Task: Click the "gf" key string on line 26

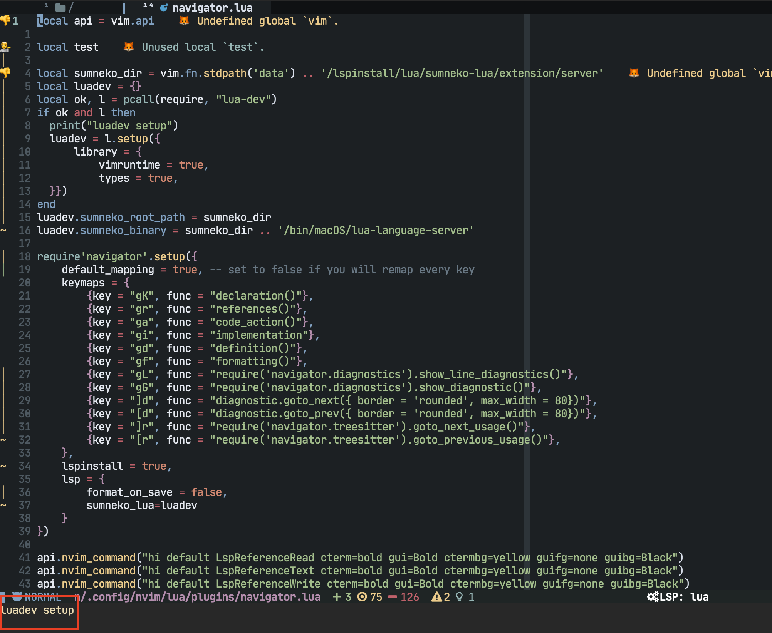Action: (x=142, y=361)
